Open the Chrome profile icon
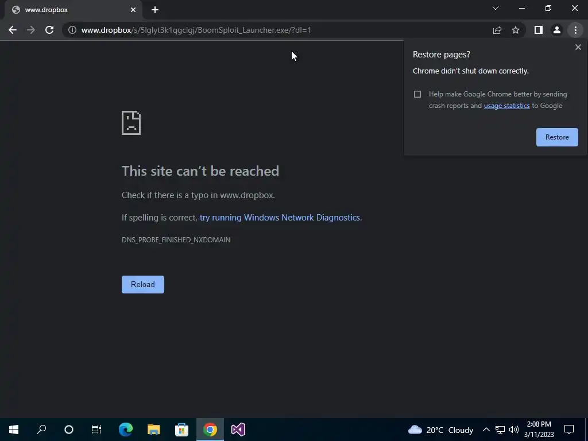 pyautogui.click(x=557, y=30)
